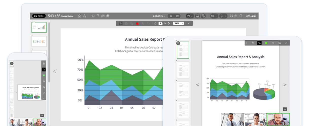Toggle the highlighted pen tool on phone toolbar
310x126 pixels.
[x=44, y=69]
